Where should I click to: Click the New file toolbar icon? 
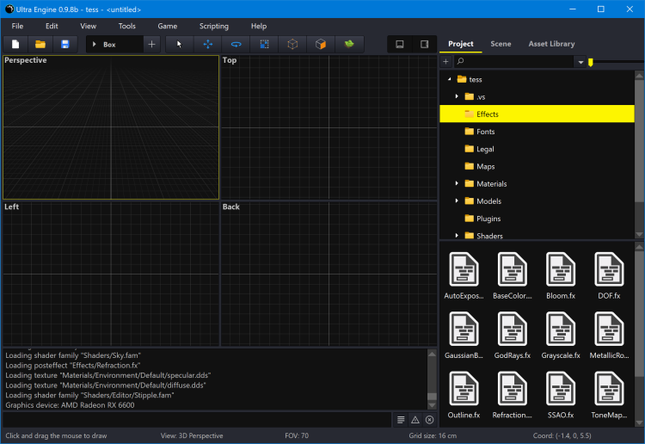(15, 44)
